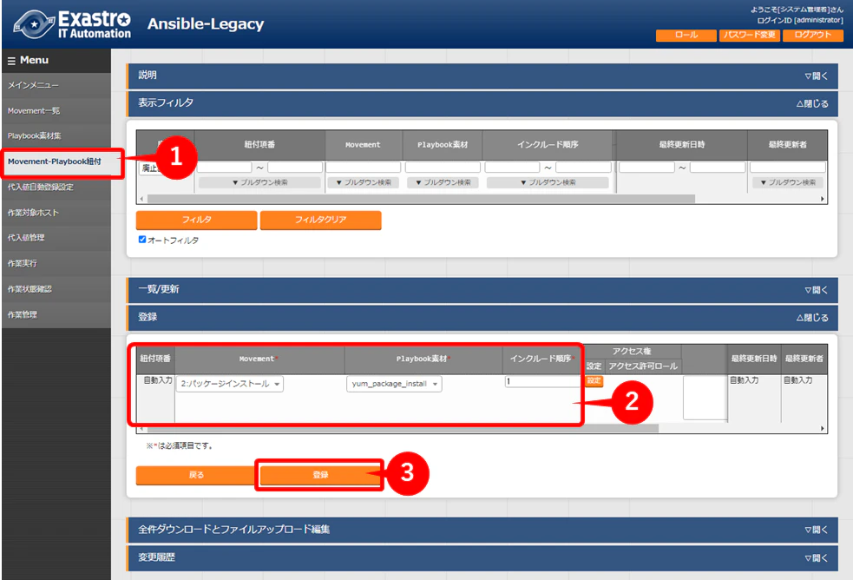The width and height of the screenshot is (853, 580).
Task: Open 代入値管理 in the sidebar
Action: click(56, 238)
